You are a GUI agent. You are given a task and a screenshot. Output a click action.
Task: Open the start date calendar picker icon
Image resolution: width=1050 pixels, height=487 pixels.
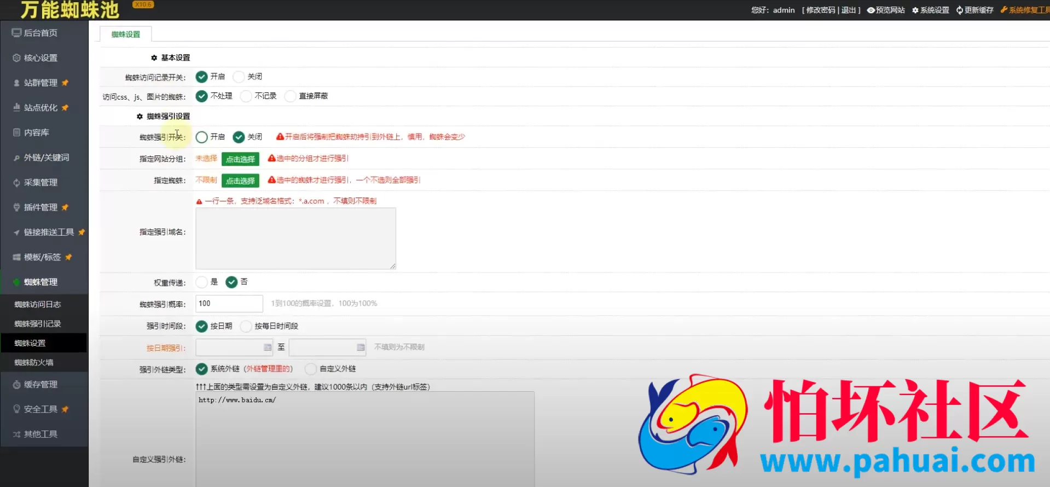pyautogui.click(x=268, y=347)
